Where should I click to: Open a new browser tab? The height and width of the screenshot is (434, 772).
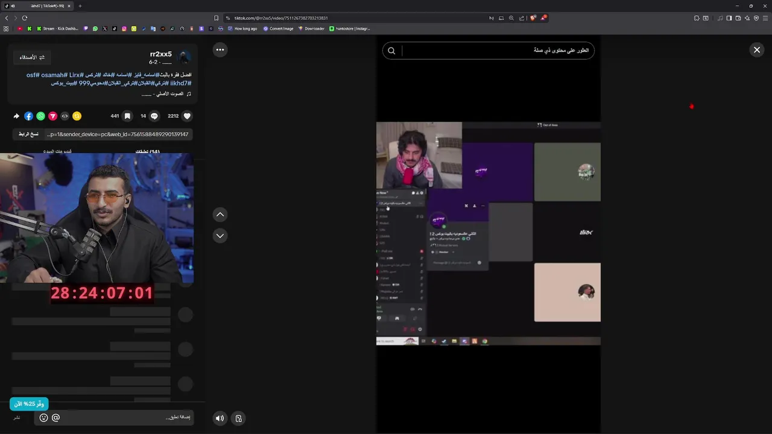point(80,6)
